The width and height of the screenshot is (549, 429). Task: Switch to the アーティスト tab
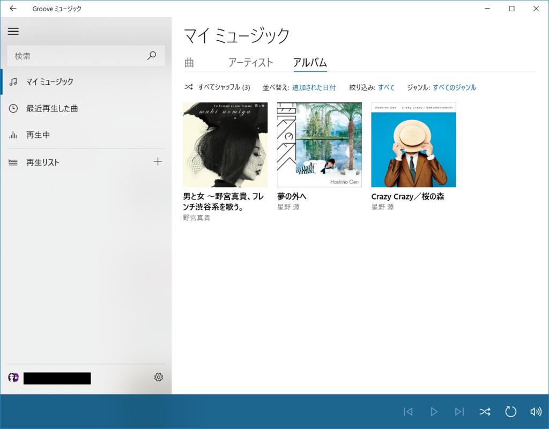[x=251, y=63]
